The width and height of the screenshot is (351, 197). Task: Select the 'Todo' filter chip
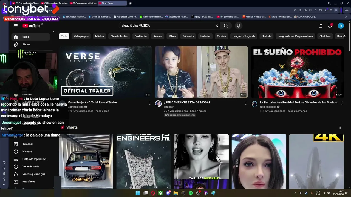[64, 36]
